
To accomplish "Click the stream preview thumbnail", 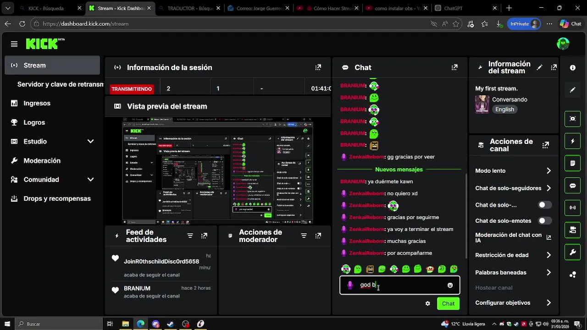I will (x=218, y=171).
